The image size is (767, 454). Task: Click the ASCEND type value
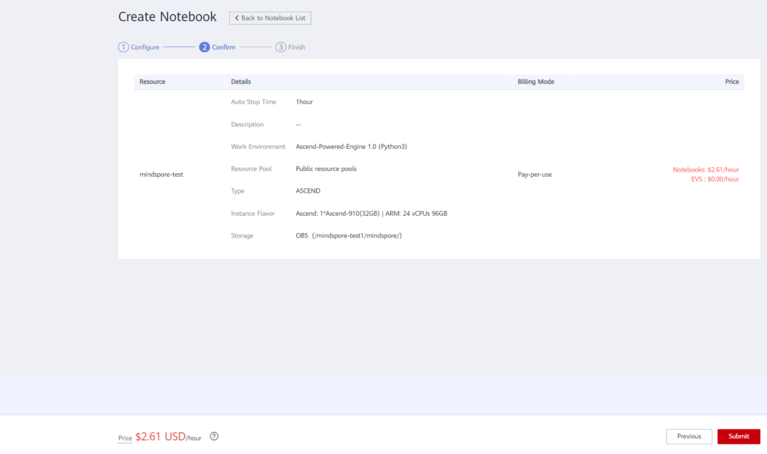[308, 191]
